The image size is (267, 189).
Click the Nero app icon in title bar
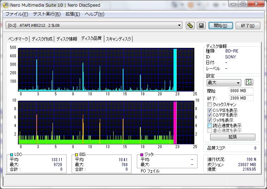pos(6,5)
